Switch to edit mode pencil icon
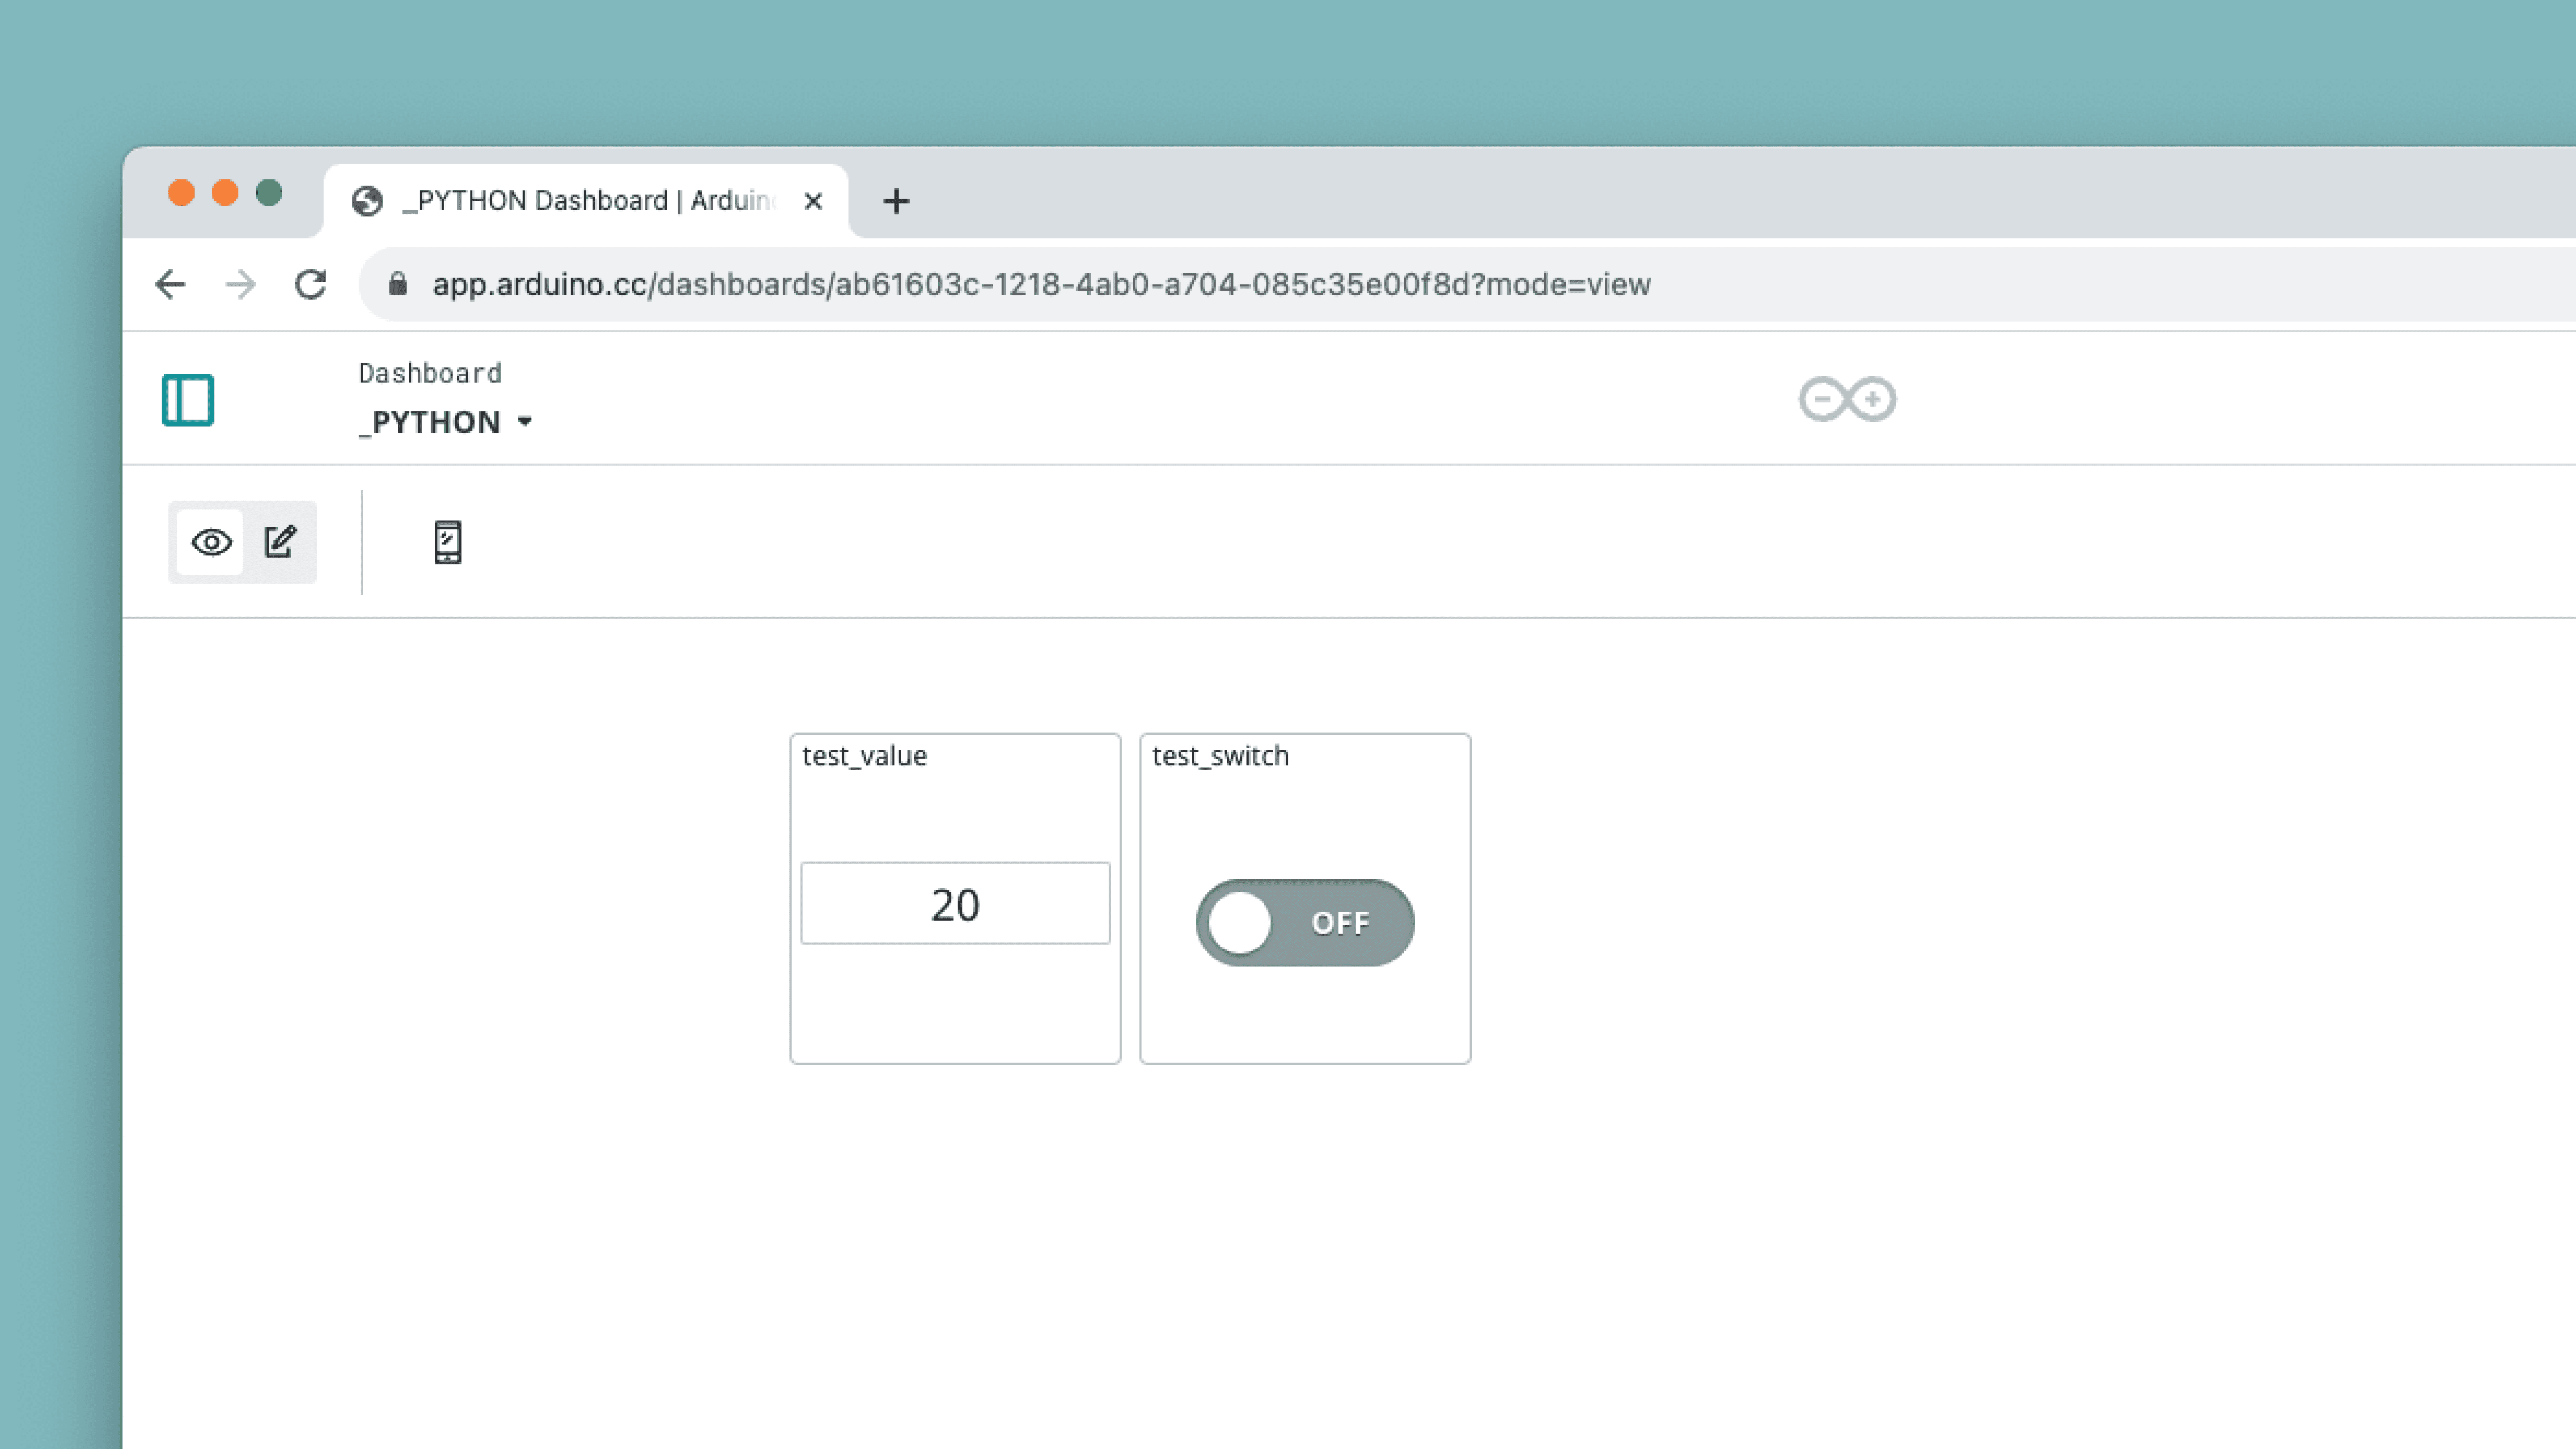Screen dimensions: 2576x1449 click(280, 542)
